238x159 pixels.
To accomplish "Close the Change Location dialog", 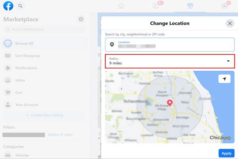I will click(x=230, y=24).
